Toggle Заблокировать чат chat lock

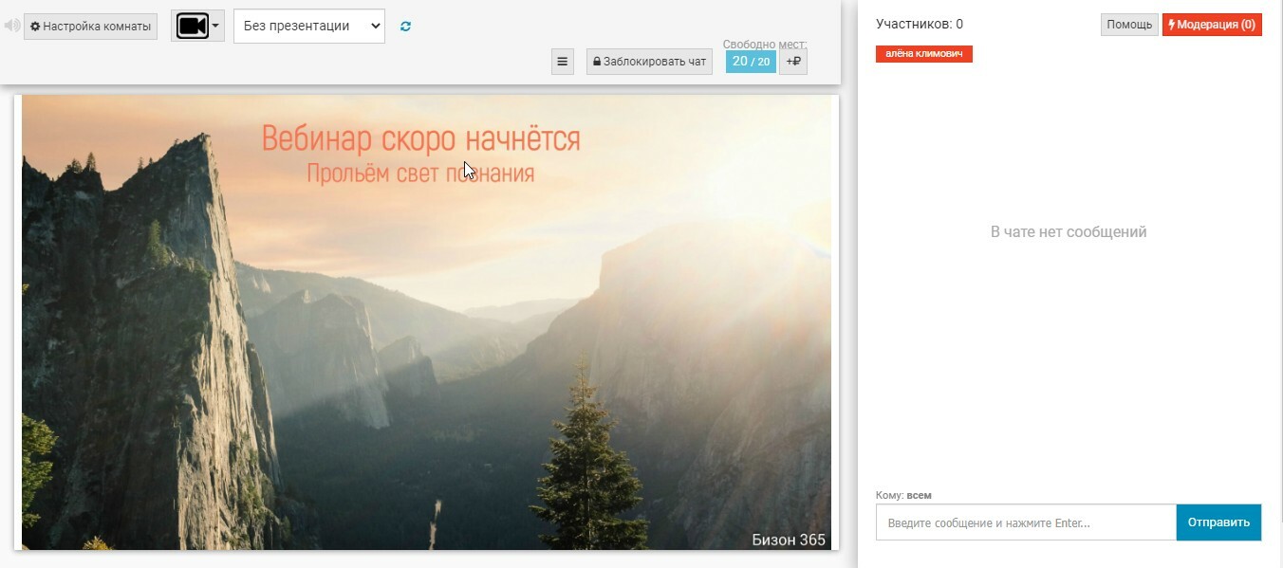(x=649, y=62)
